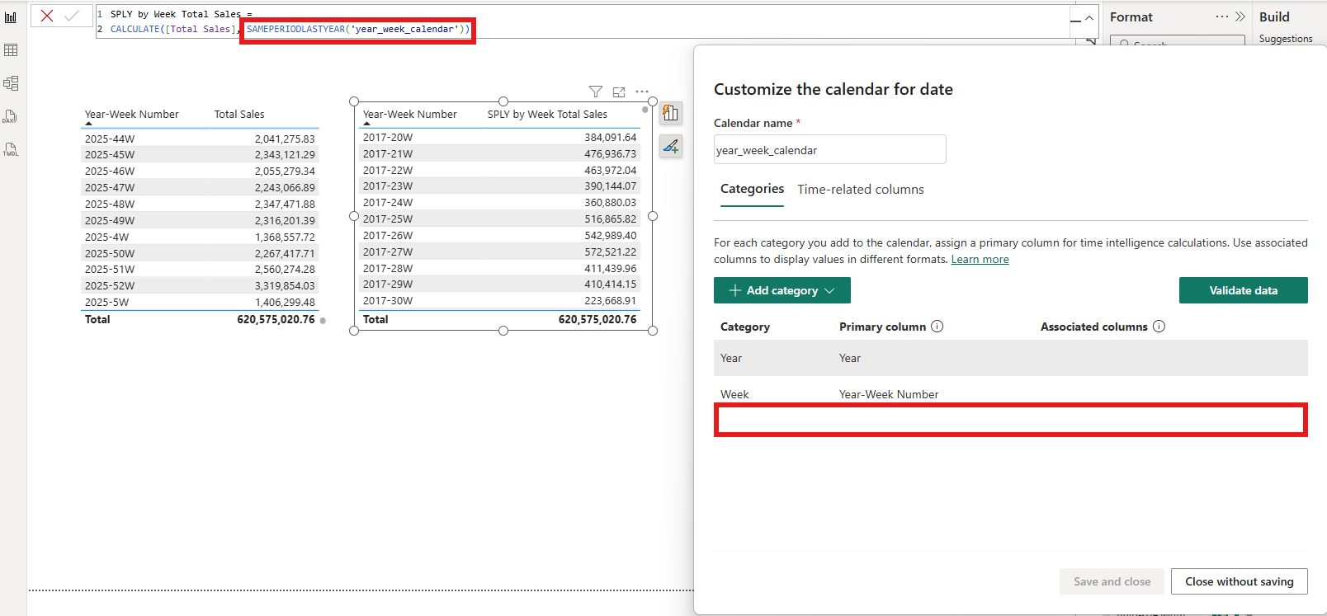Select the Week category row
This screenshot has height=616, width=1327.
pyautogui.click(x=1010, y=394)
